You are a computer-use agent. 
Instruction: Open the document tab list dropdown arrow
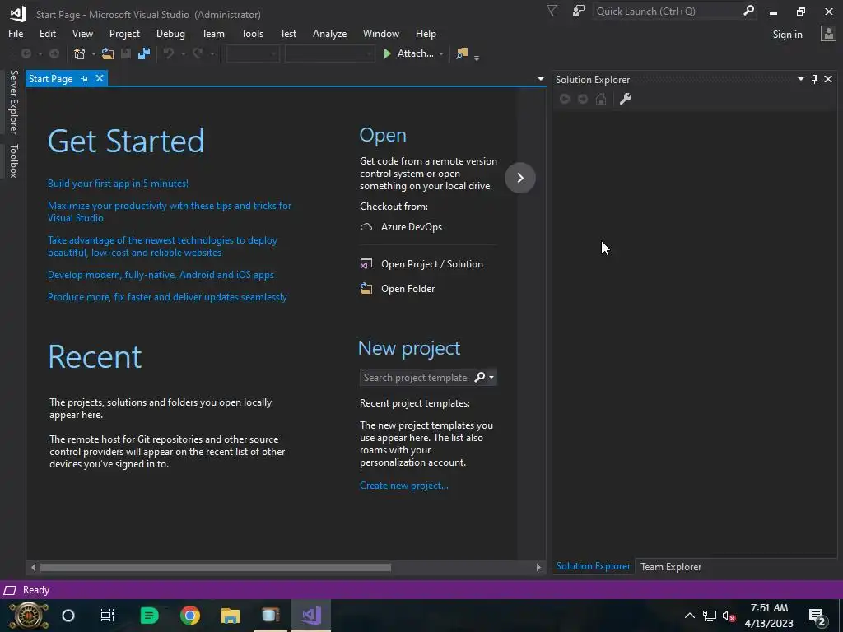tap(540, 79)
